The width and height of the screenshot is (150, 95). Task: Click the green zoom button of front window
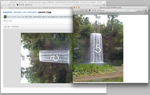pos(79,8)
